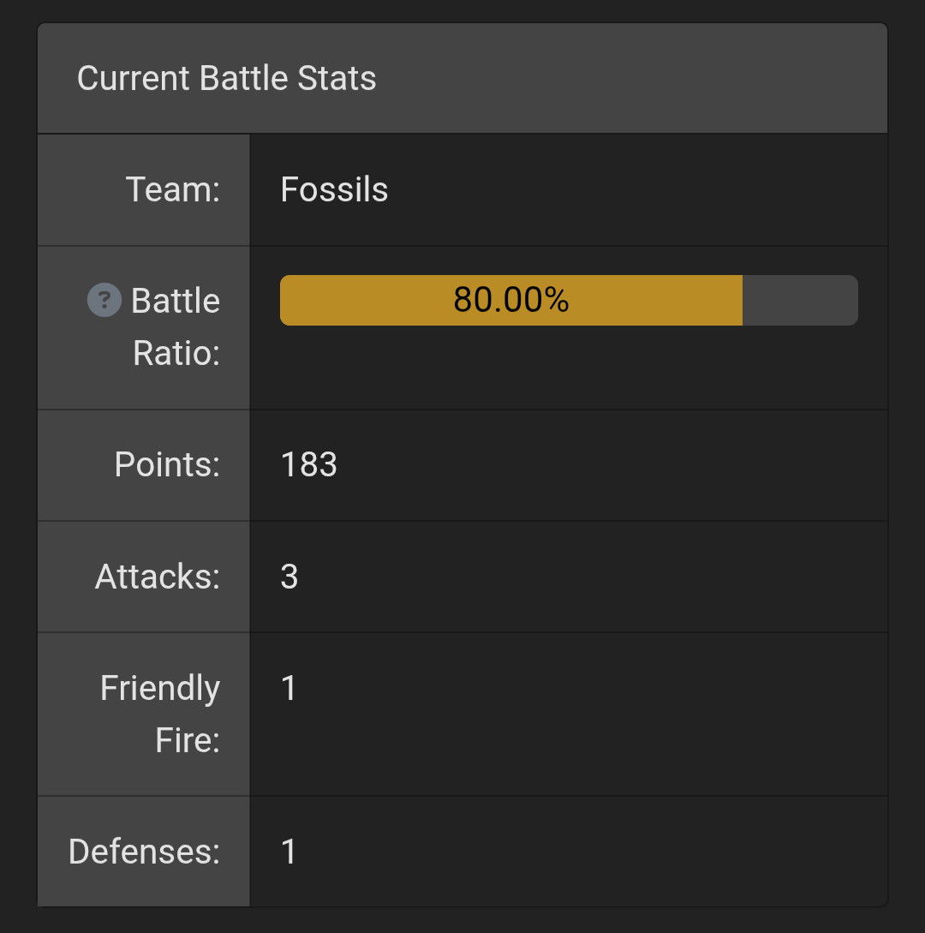Image resolution: width=925 pixels, height=933 pixels.
Task: Click the Attacks: label
Action: click(158, 577)
